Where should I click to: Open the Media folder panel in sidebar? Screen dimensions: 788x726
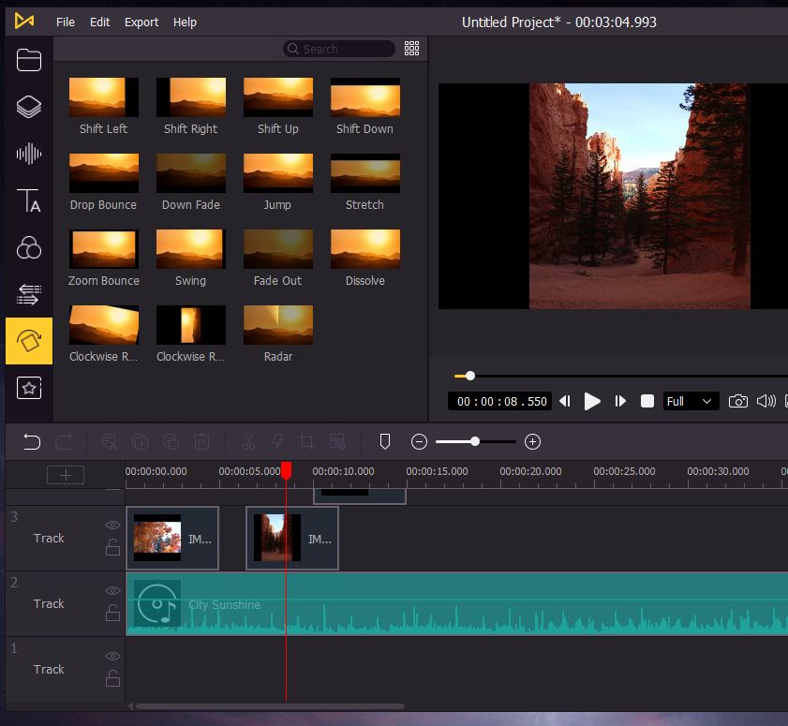(x=29, y=60)
